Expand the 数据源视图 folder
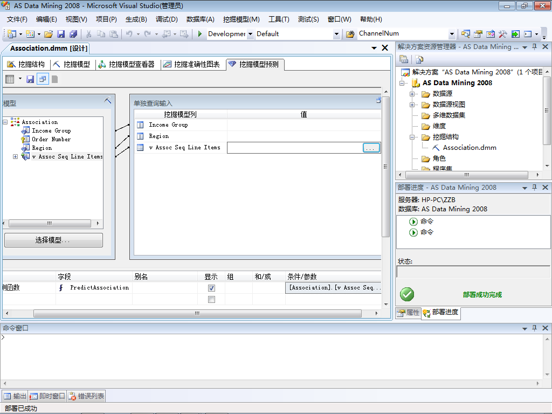Screen dimensions: 552x414 tap(412, 105)
